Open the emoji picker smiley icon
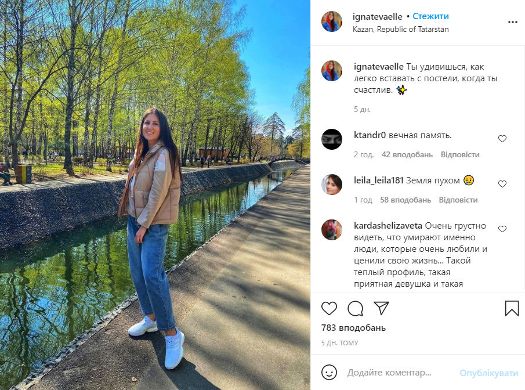Viewport: 525px width, 390px height. click(329, 372)
